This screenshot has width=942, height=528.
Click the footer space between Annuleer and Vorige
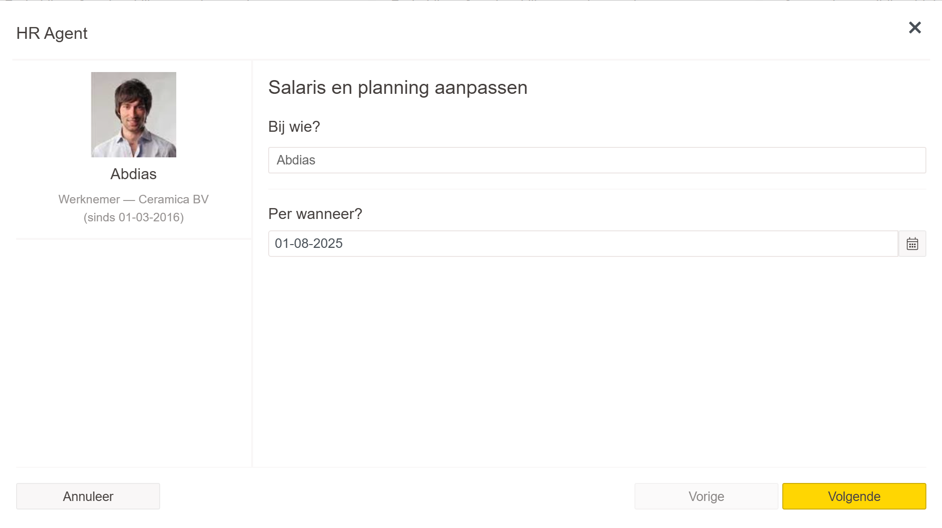point(397,496)
